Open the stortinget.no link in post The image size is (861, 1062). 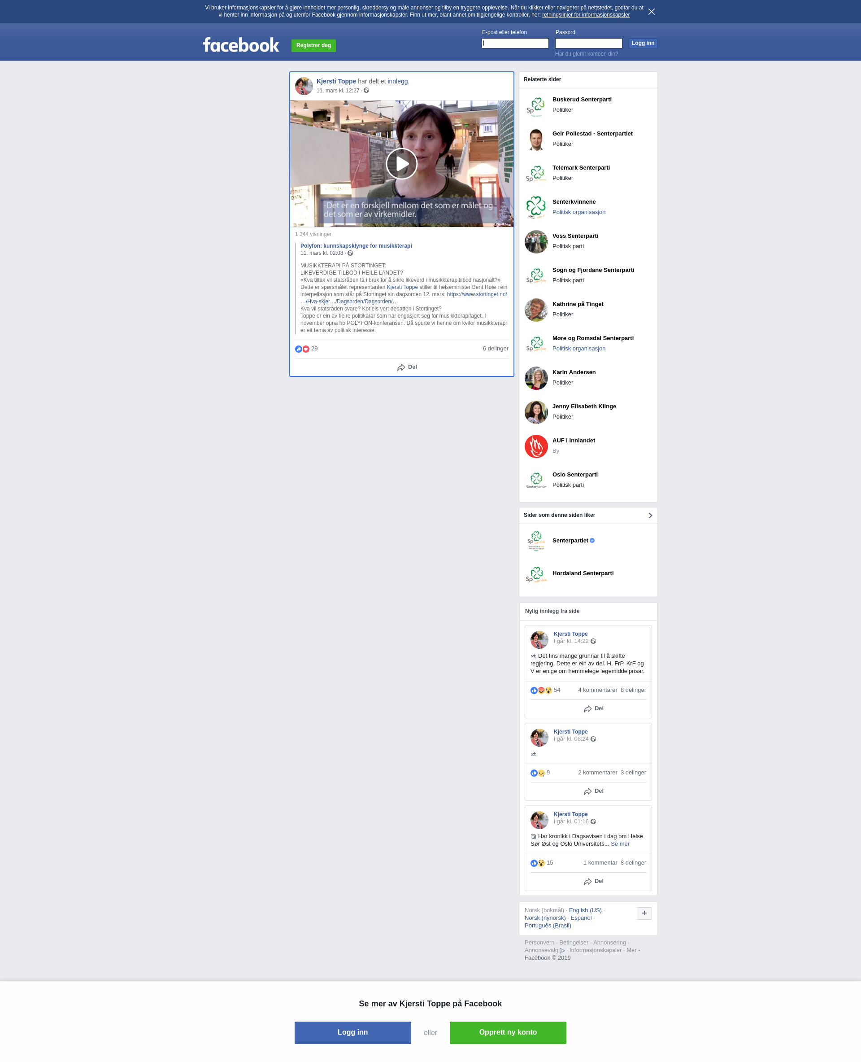[x=477, y=294]
